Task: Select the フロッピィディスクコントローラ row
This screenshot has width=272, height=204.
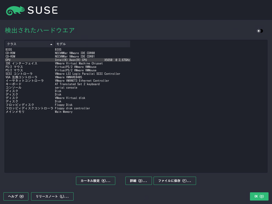Action: click(29, 108)
